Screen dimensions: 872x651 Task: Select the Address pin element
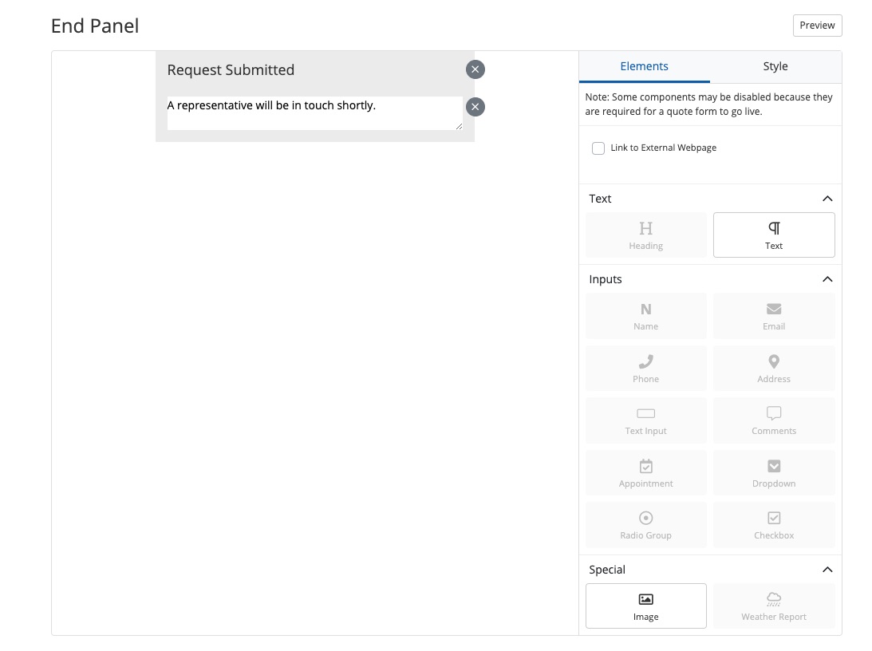pyautogui.click(x=773, y=362)
